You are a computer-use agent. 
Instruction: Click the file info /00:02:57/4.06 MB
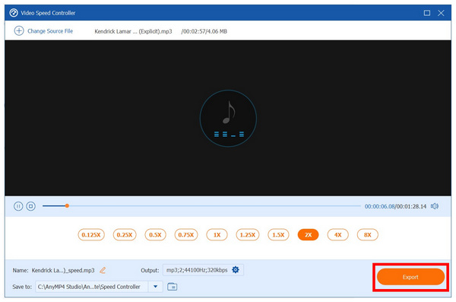pyautogui.click(x=204, y=31)
